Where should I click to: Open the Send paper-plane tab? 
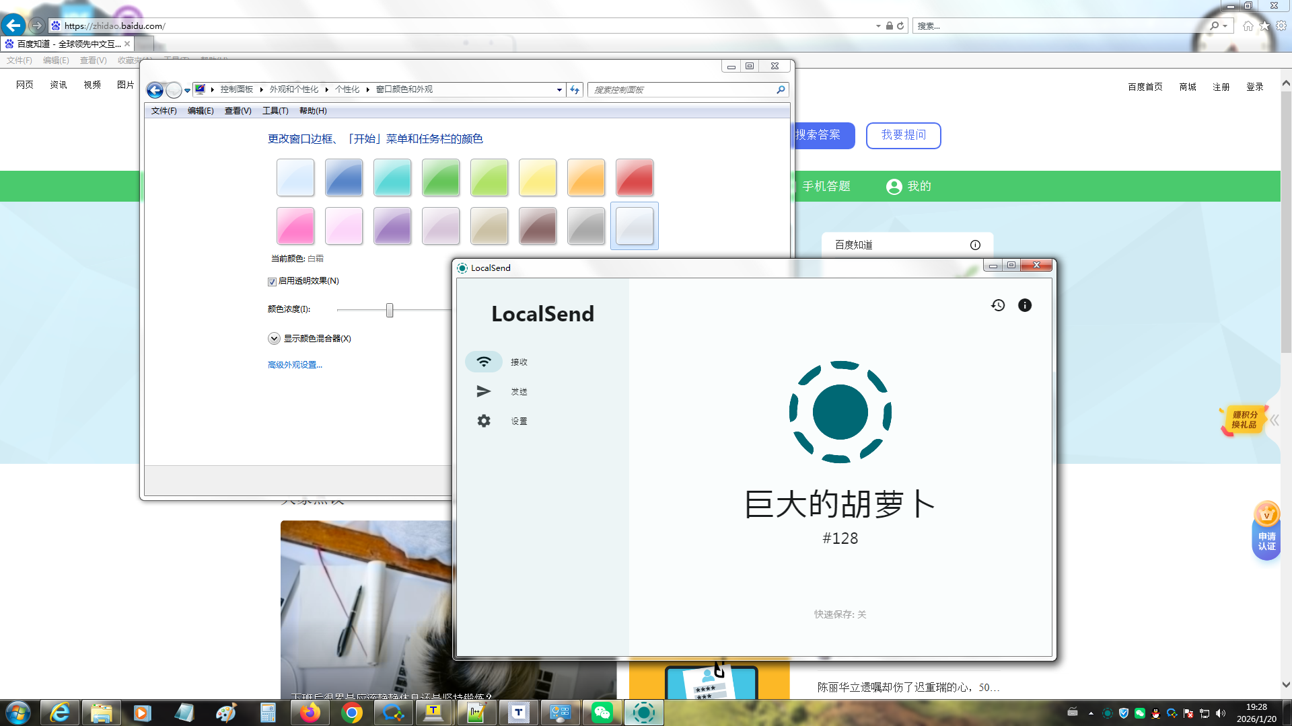coord(484,391)
